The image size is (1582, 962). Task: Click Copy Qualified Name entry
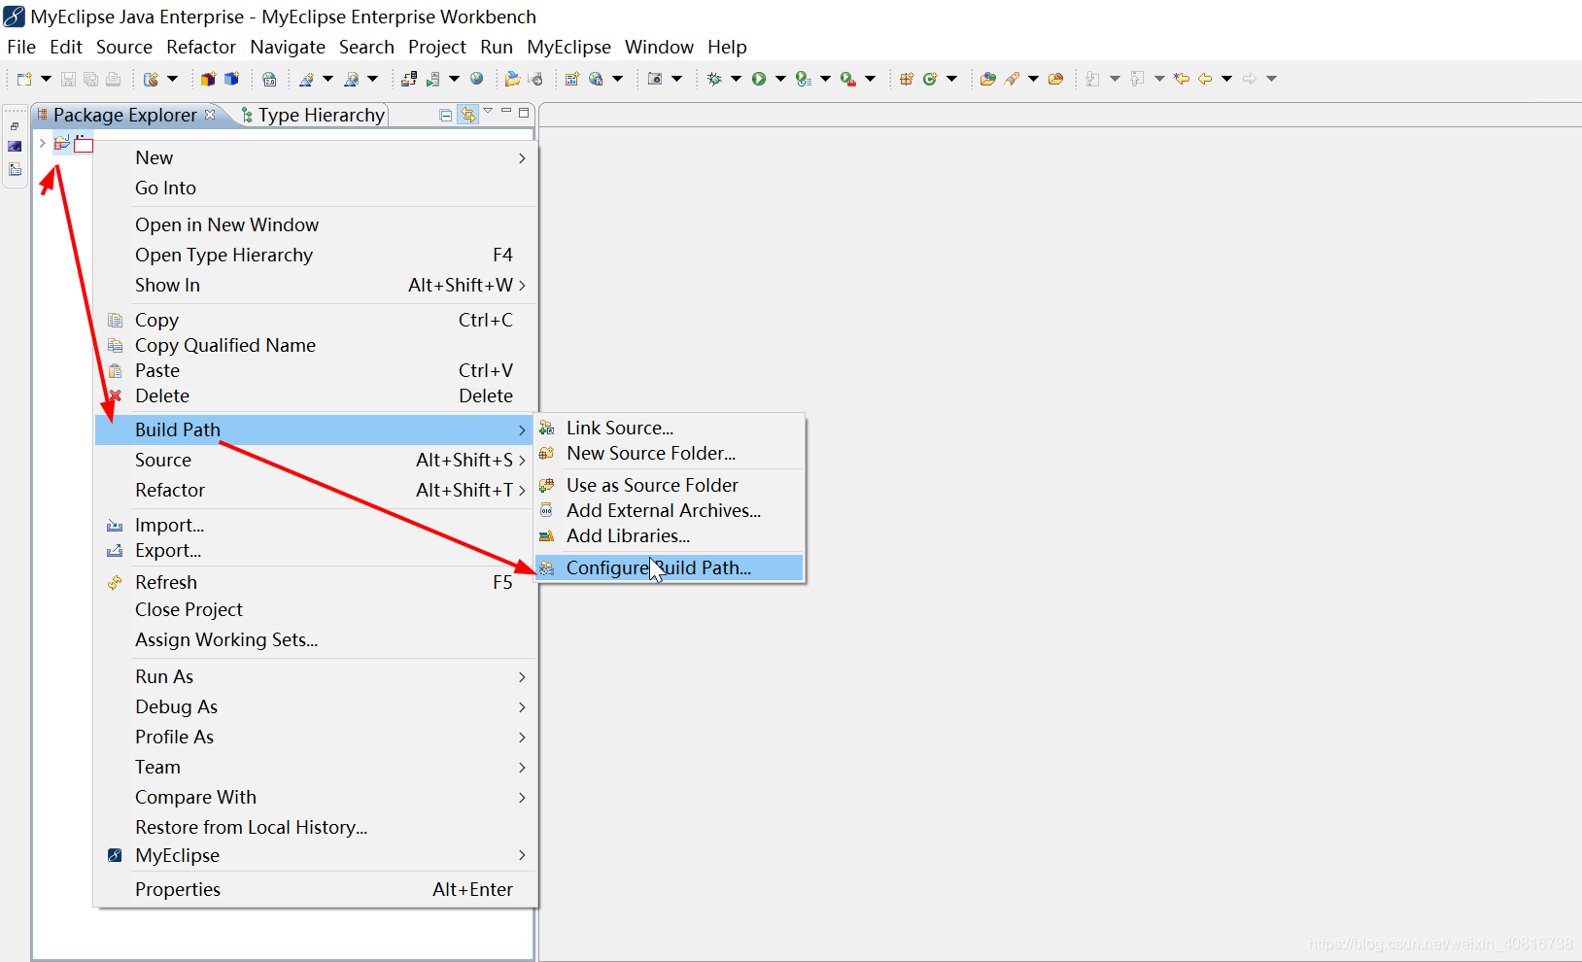[x=316, y=345]
